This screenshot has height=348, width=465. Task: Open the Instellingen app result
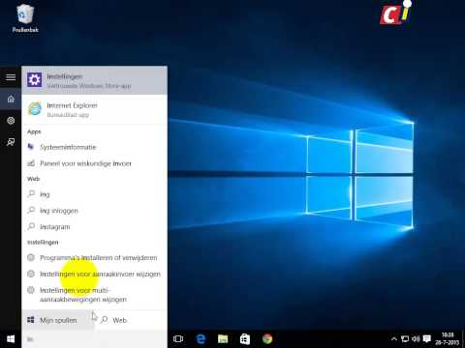pos(94,80)
